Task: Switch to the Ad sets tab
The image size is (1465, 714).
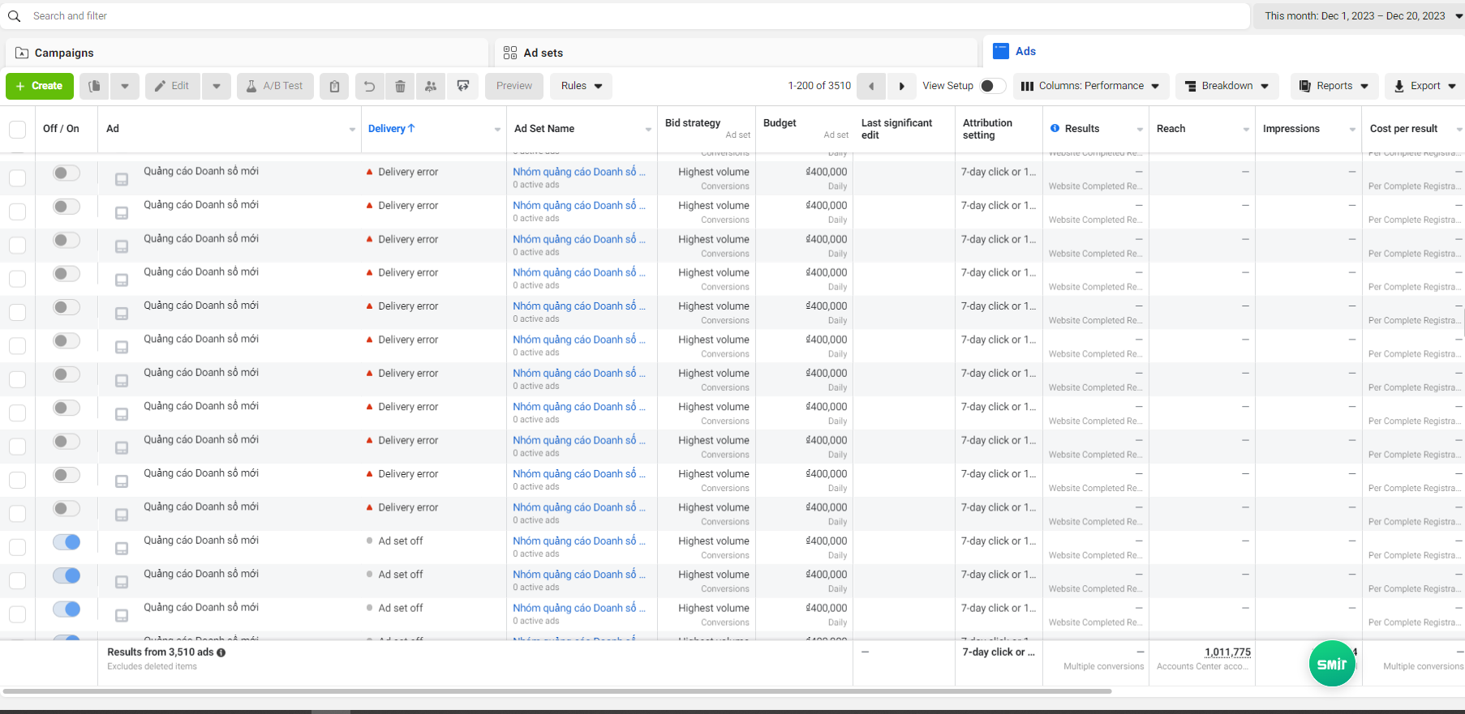Action: tap(737, 53)
